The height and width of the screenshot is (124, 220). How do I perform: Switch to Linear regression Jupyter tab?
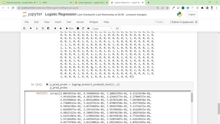click(91, 2)
